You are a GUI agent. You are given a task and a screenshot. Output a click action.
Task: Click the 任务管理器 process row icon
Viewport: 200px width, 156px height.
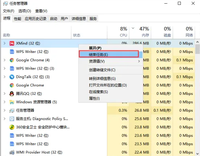[x=12, y=110]
